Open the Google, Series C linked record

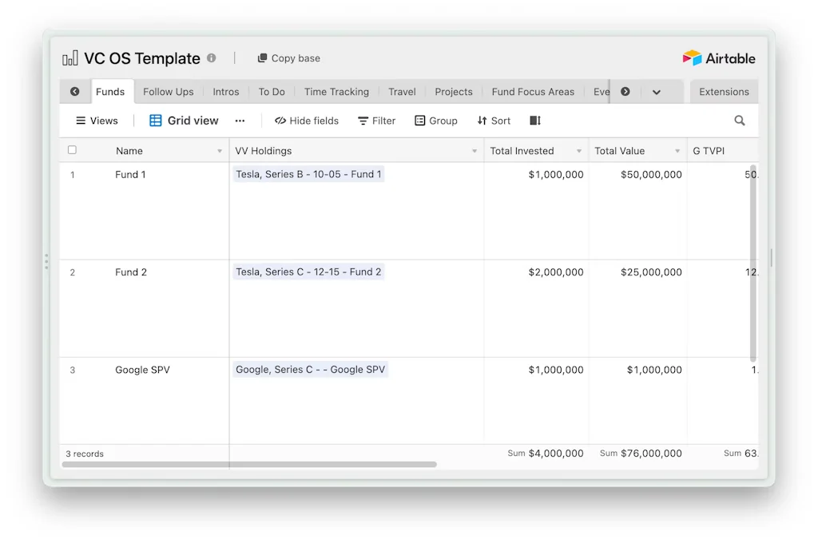click(x=311, y=369)
